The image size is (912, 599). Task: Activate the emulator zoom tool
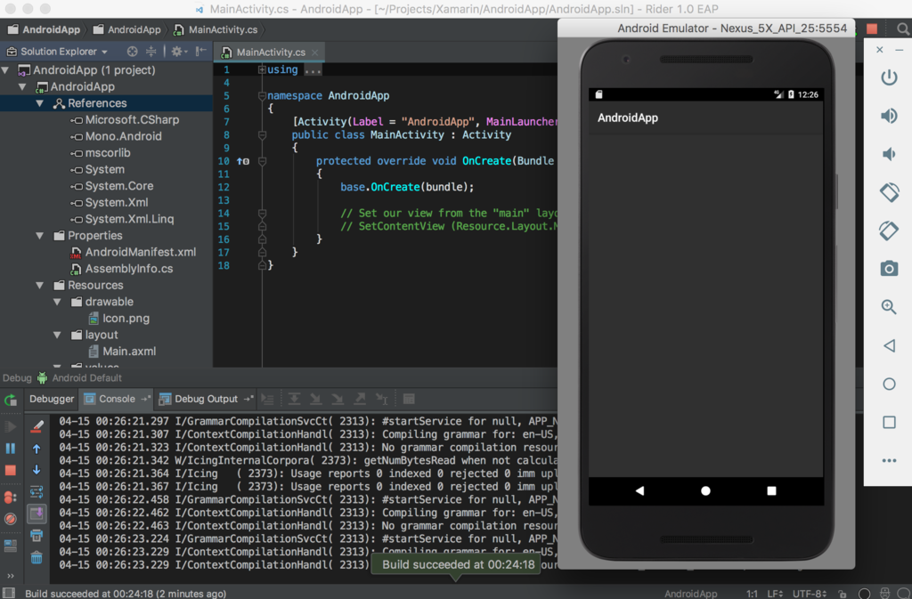pyautogui.click(x=889, y=307)
